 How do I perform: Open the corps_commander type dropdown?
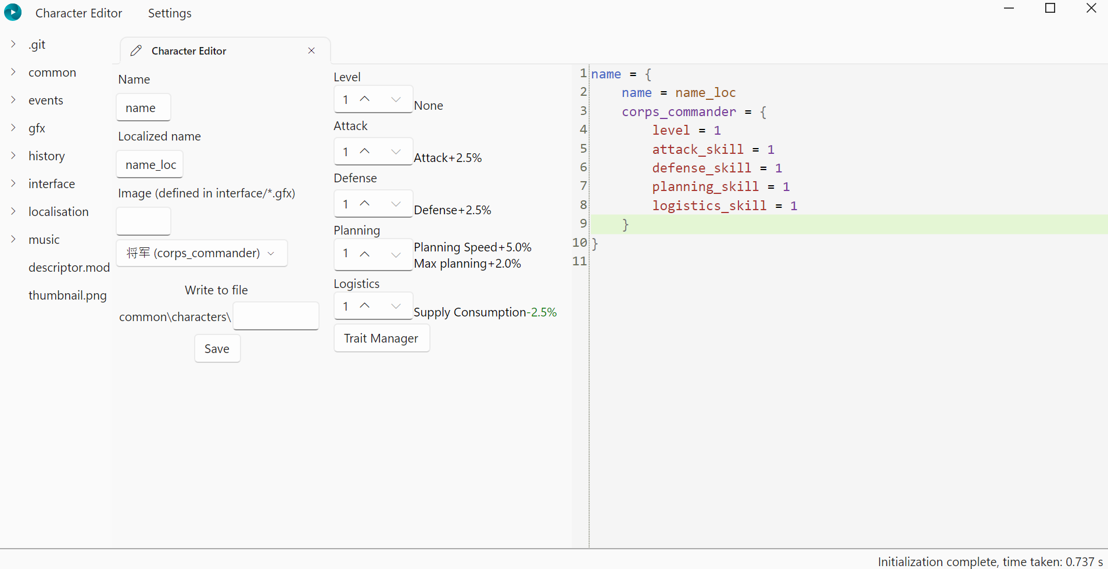202,253
